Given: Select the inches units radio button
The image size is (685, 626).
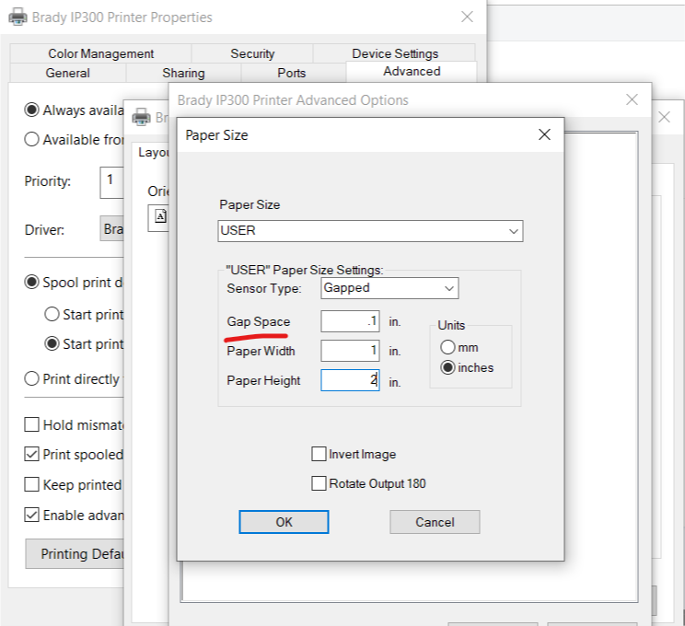Looking at the screenshot, I should (x=447, y=367).
